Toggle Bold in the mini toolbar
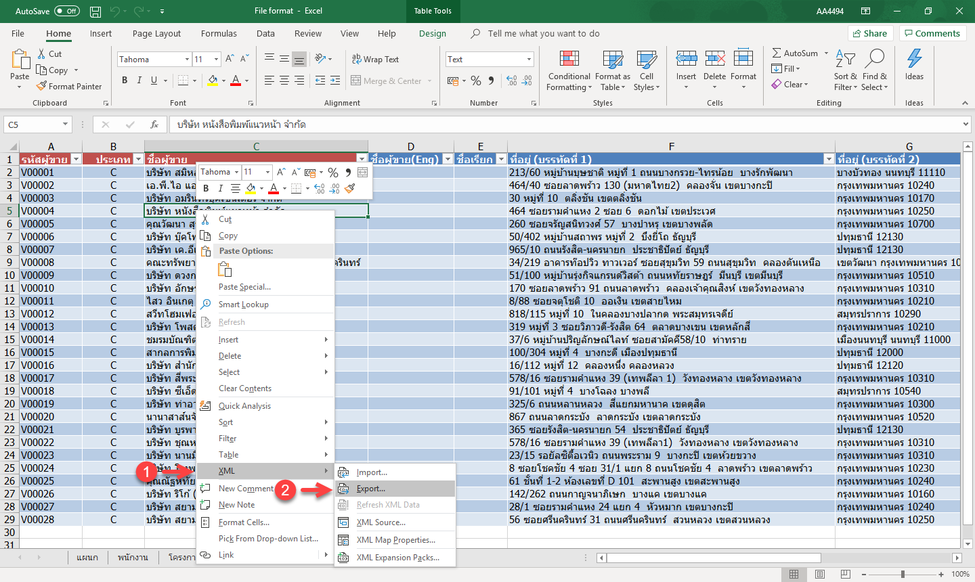Screen dimensions: 975x582 coord(206,189)
